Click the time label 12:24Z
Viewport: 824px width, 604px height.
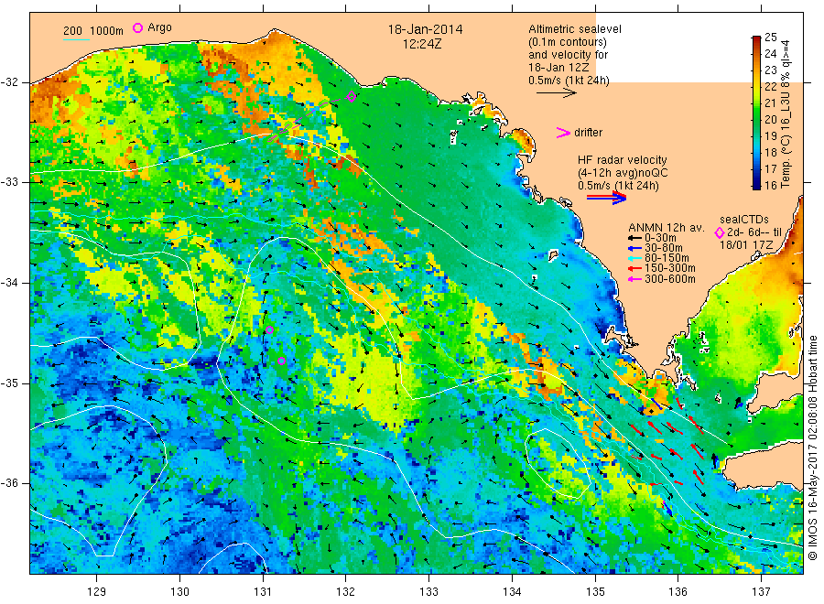(x=422, y=44)
